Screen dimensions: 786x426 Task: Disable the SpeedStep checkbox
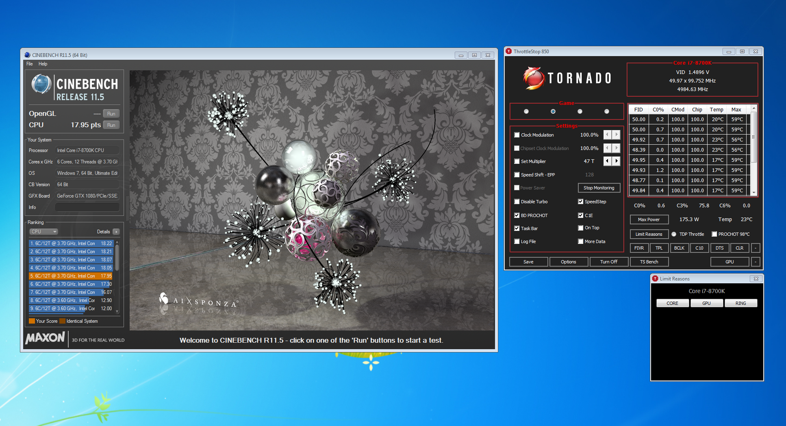pos(581,202)
